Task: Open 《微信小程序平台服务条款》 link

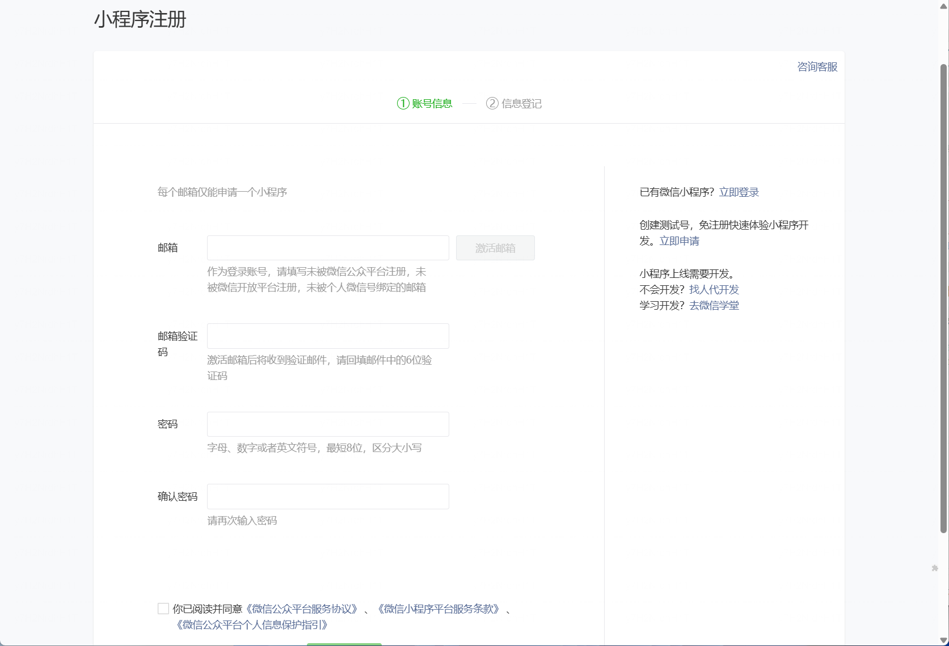Action: pos(439,609)
